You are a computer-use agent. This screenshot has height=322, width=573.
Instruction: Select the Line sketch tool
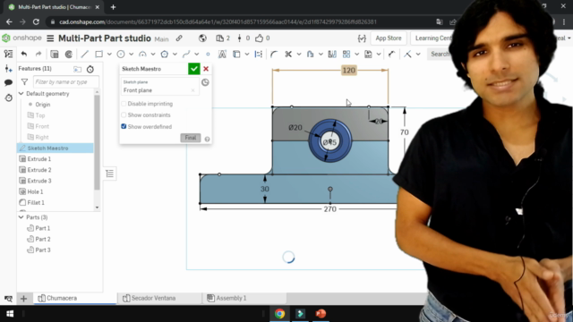click(84, 54)
